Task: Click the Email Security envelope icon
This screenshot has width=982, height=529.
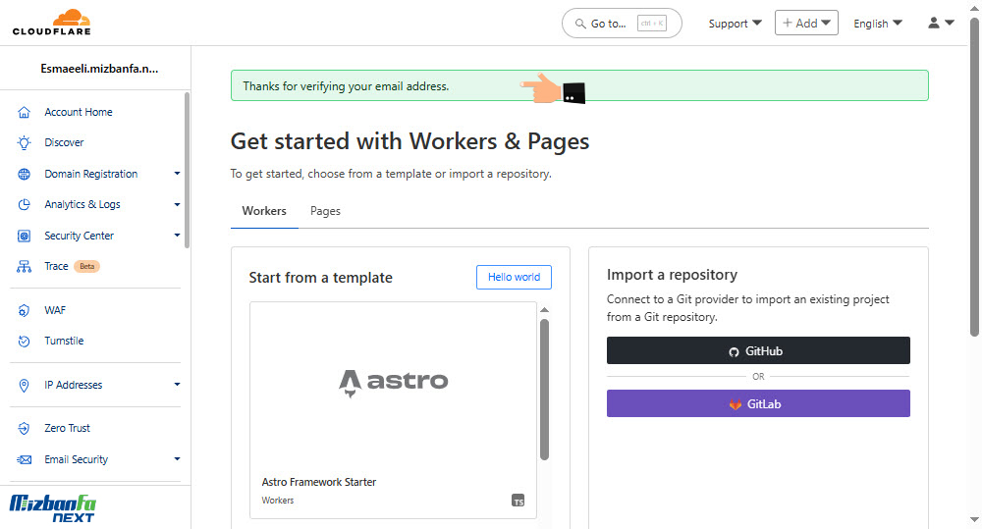Action: pyautogui.click(x=24, y=459)
